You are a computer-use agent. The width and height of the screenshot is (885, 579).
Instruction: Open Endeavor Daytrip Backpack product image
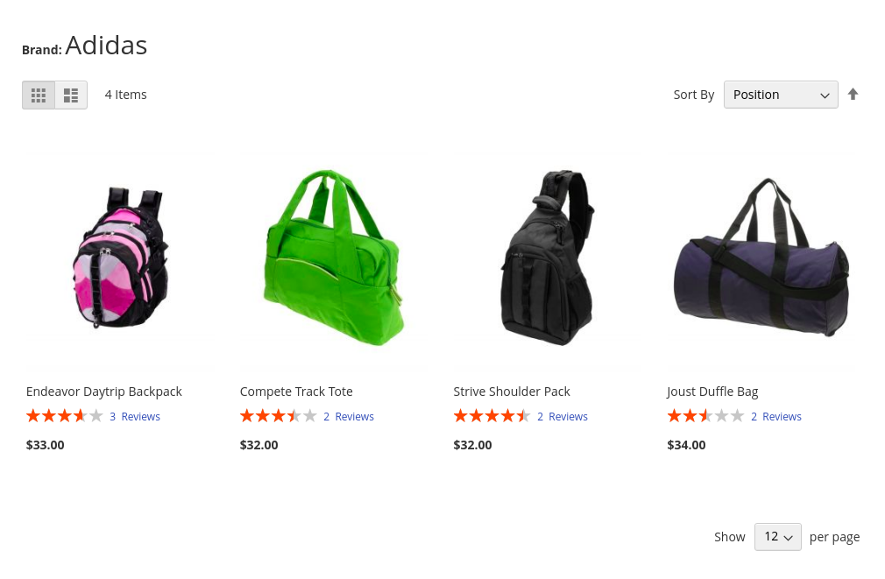click(x=121, y=258)
